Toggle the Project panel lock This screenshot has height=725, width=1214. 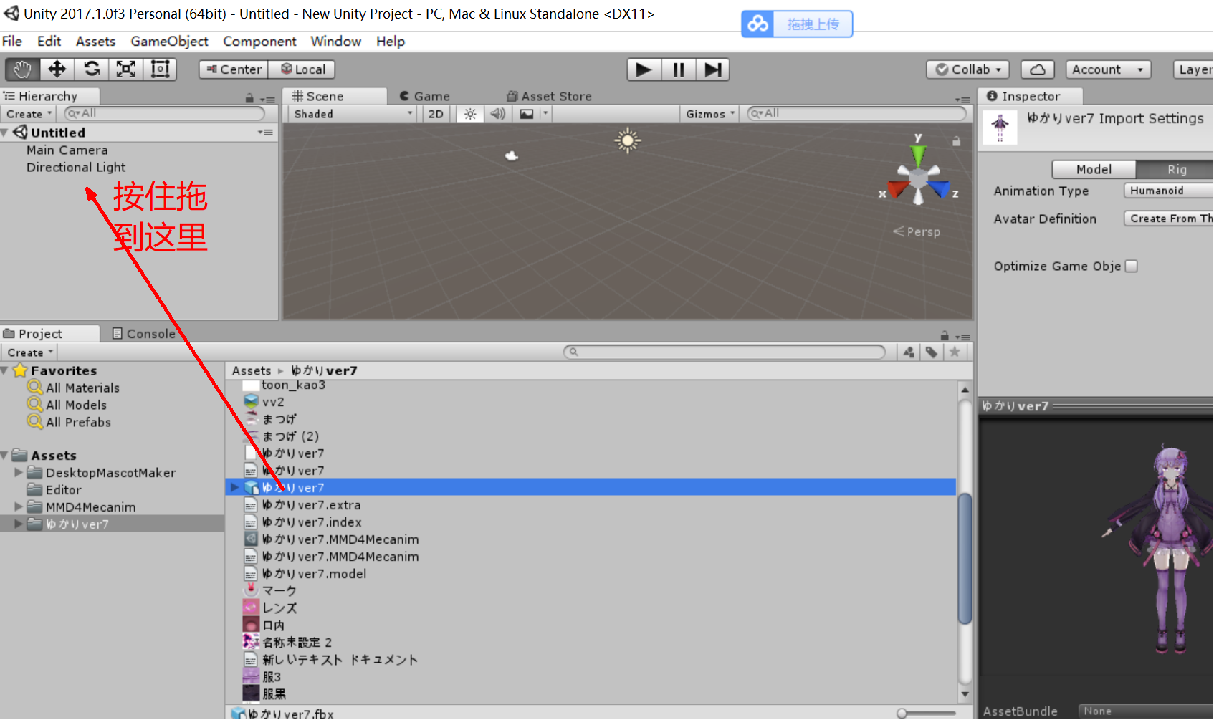coord(945,335)
